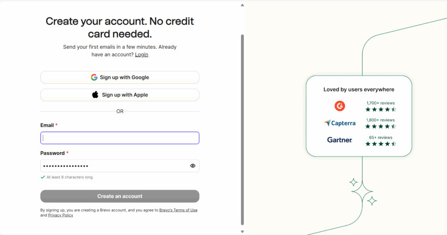Focus the Email input field

pos(120,138)
